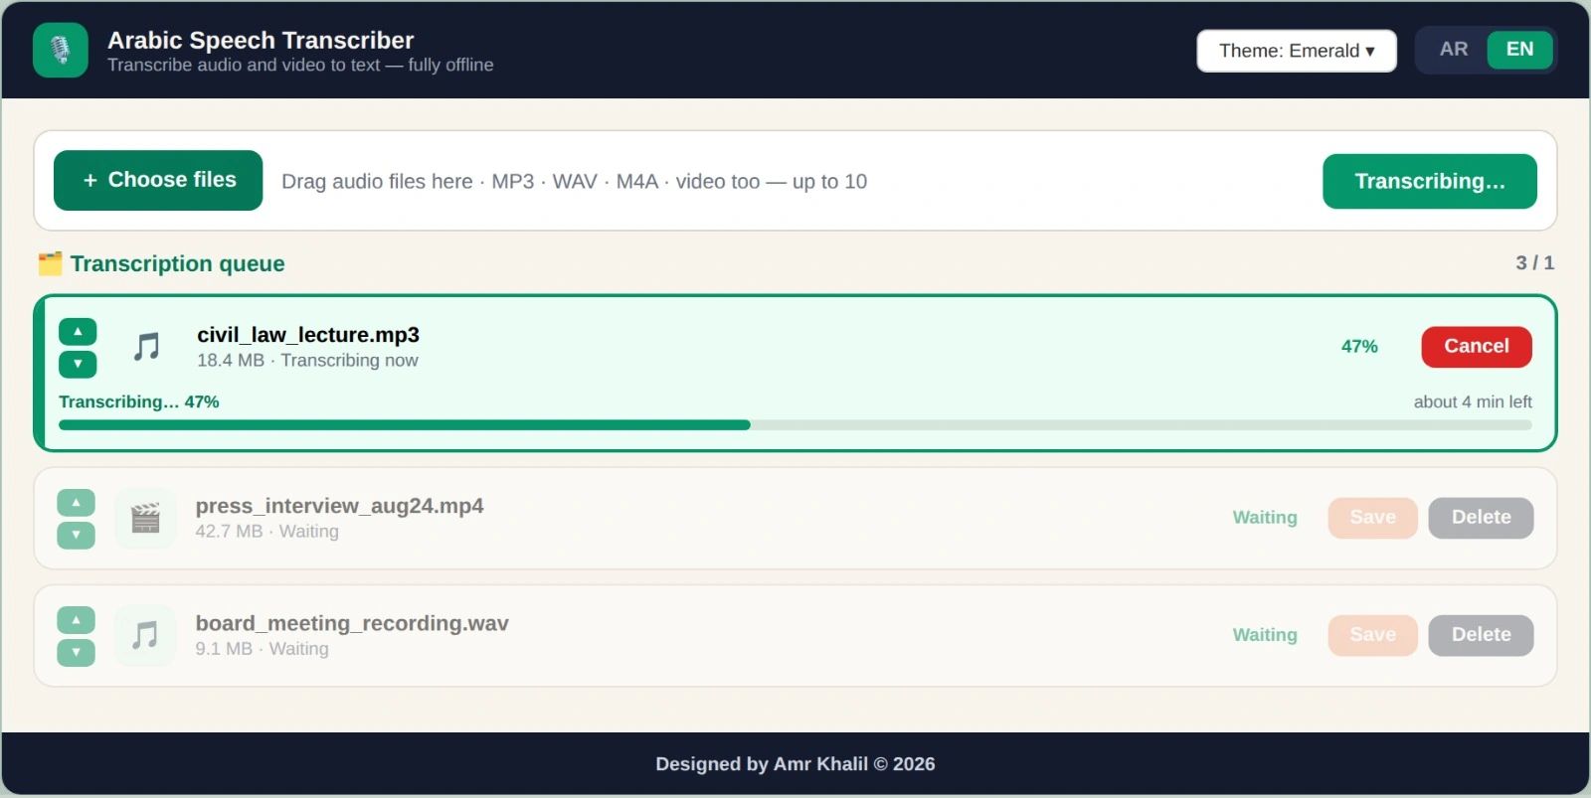Select the EN language option
Viewport: 1591px width, 798px height.
pyautogui.click(x=1519, y=50)
